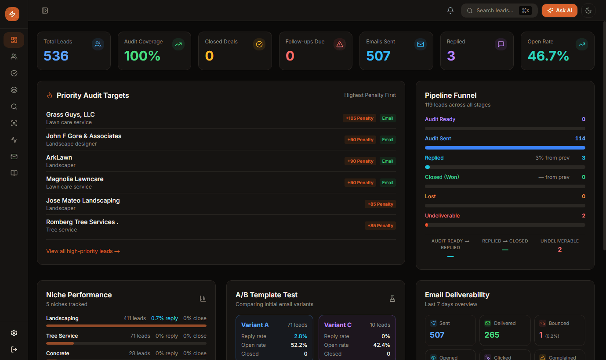This screenshot has height=360, width=606.
Task: Click the chat bubble icon on the Replied card
Action: [x=501, y=44]
